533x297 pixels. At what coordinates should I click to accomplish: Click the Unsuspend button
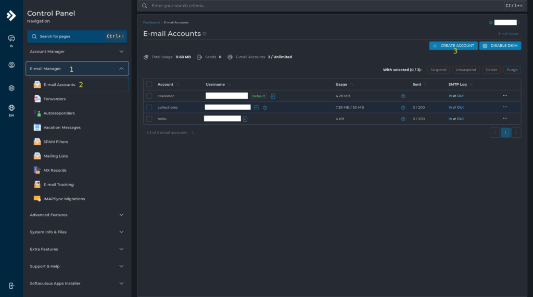(466, 70)
